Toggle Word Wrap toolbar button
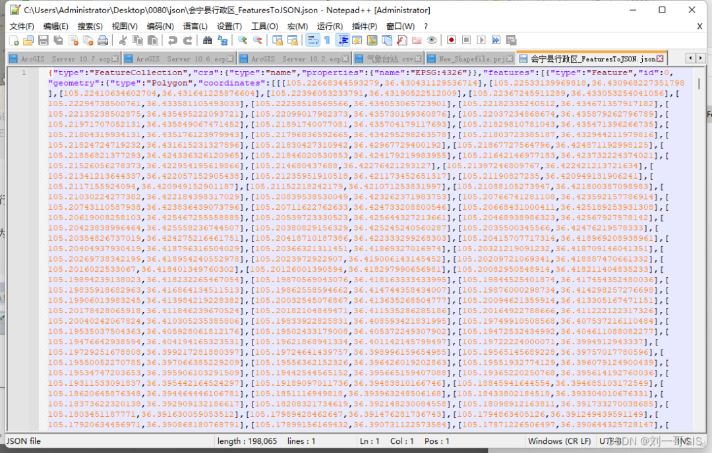This screenshot has height=453, width=712. coord(312,40)
